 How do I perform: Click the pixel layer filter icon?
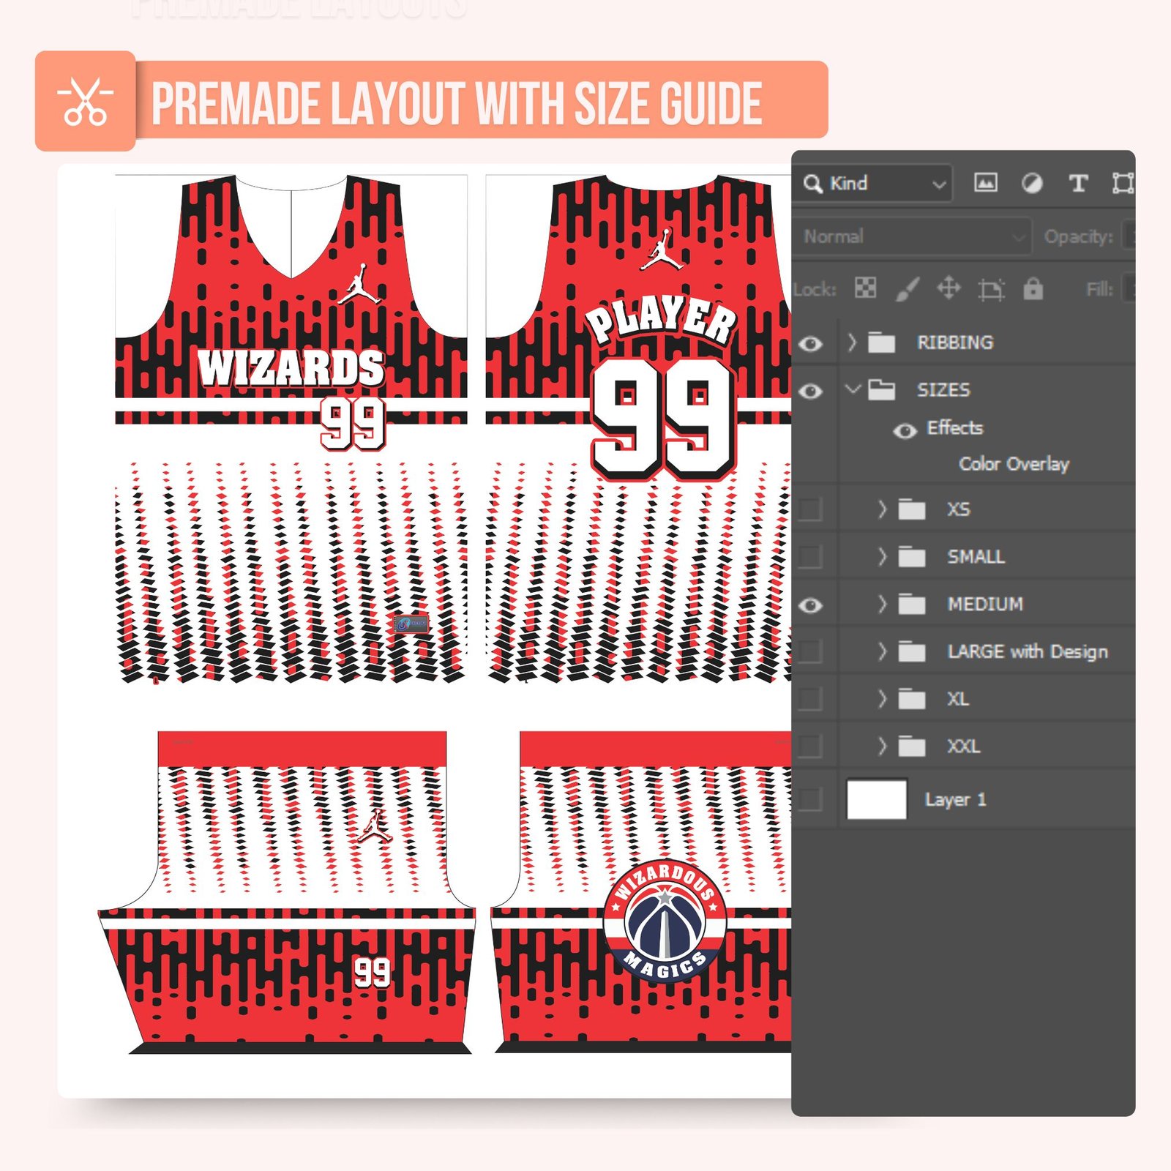[x=985, y=183]
